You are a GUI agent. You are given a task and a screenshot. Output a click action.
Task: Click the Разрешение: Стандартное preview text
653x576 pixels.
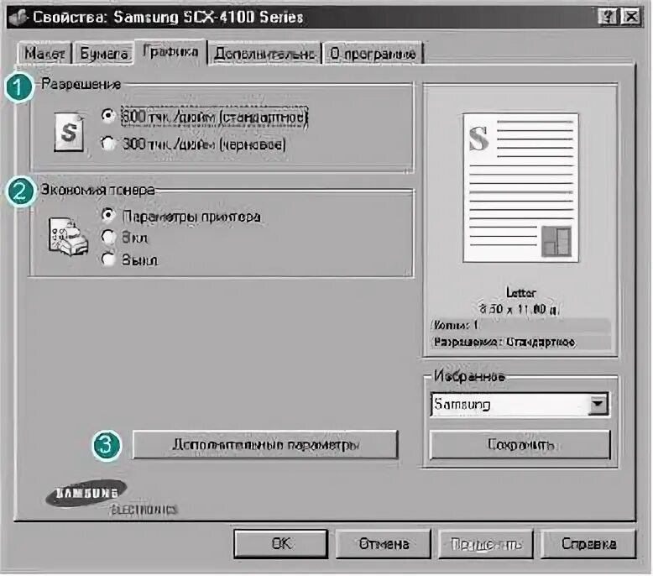click(504, 342)
